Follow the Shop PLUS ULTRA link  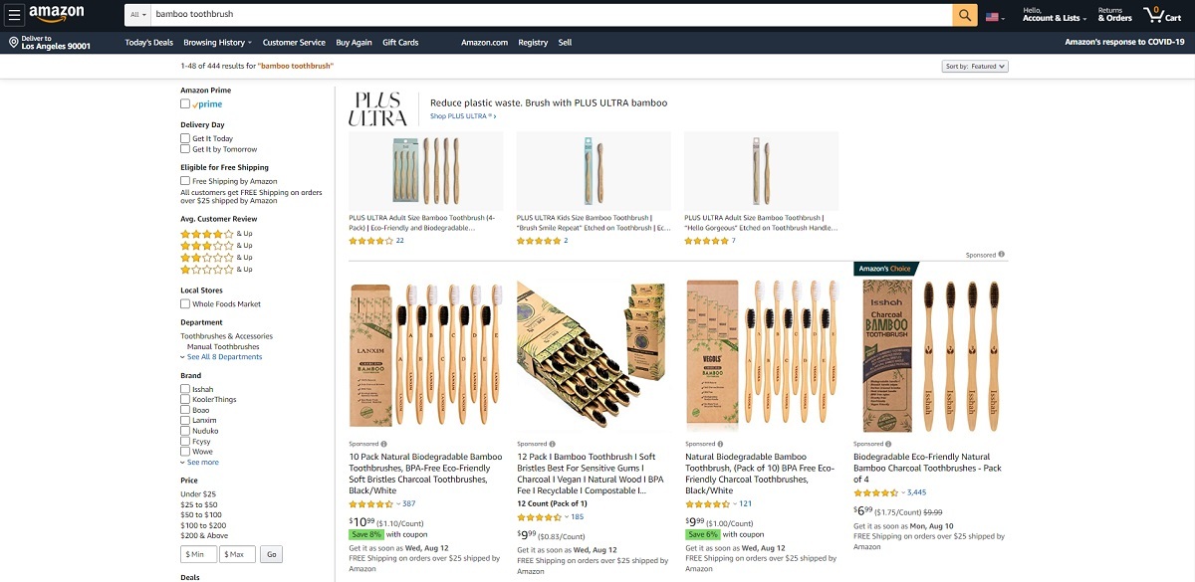click(463, 116)
